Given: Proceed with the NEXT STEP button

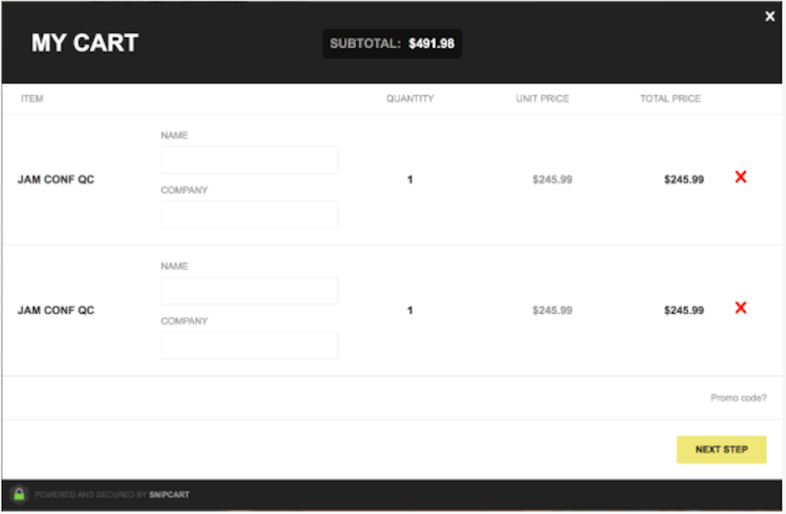Looking at the screenshot, I should (x=721, y=449).
